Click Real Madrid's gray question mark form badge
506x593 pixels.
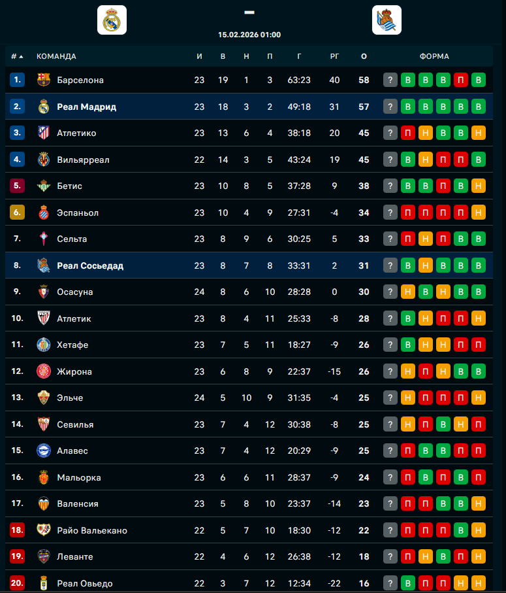(x=390, y=107)
